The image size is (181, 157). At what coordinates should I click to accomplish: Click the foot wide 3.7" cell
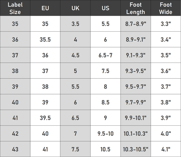pos(166,87)
